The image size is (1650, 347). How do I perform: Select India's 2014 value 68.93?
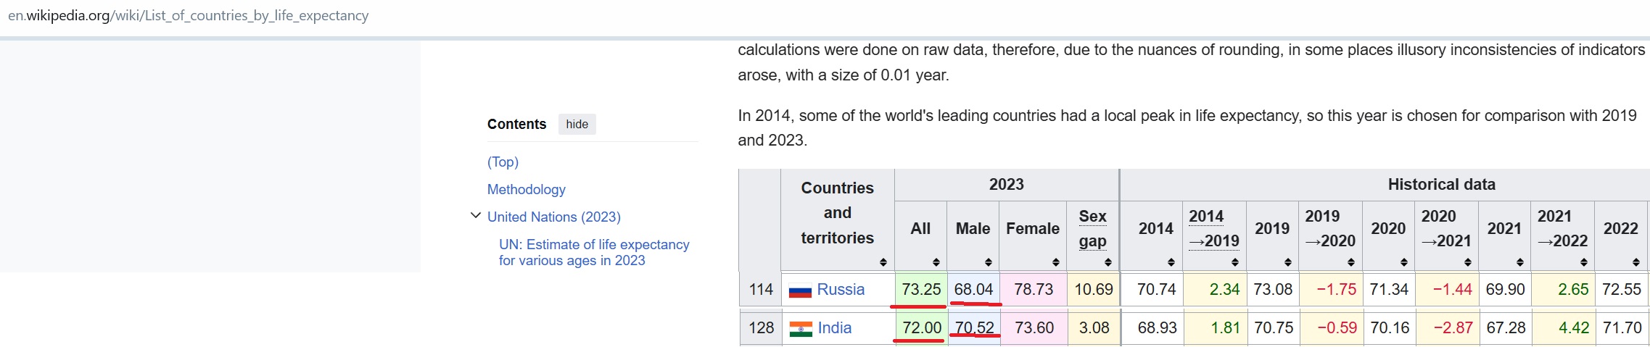(x=1158, y=327)
